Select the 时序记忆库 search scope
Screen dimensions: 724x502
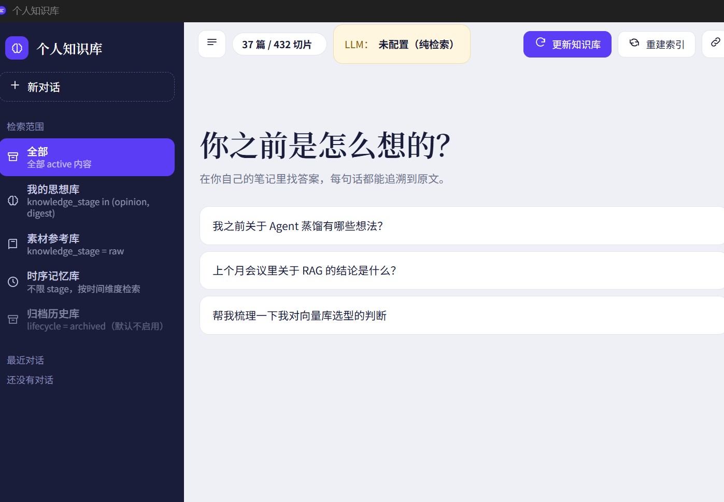(x=87, y=282)
